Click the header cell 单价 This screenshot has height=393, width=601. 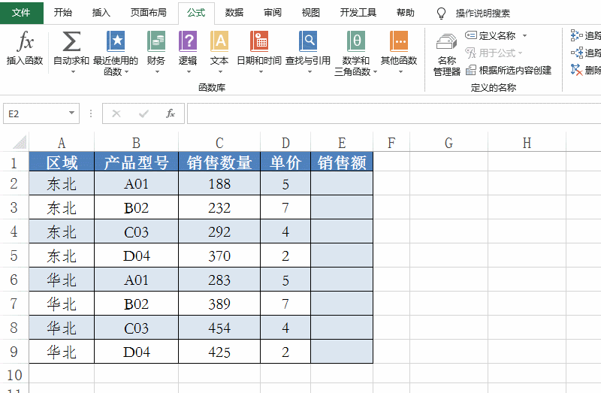[285, 162]
